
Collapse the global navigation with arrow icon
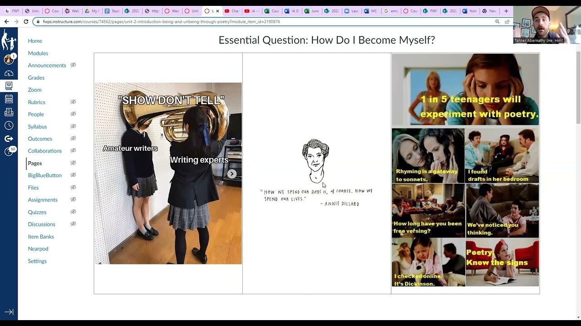(x=9, y=312)
